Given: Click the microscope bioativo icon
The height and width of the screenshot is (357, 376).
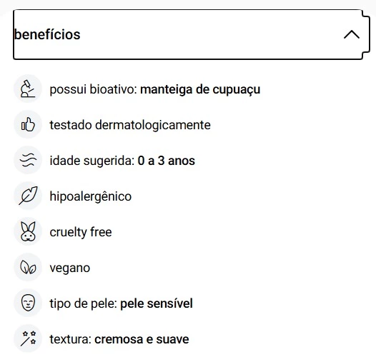Looking at the screenshot, I should tap(28, 89).
